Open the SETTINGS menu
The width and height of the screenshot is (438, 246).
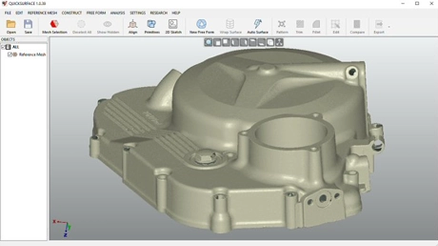coord(137,13)
